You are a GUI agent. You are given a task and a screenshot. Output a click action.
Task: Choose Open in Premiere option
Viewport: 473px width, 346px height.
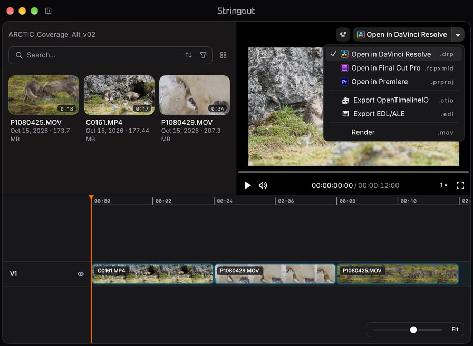393,82
